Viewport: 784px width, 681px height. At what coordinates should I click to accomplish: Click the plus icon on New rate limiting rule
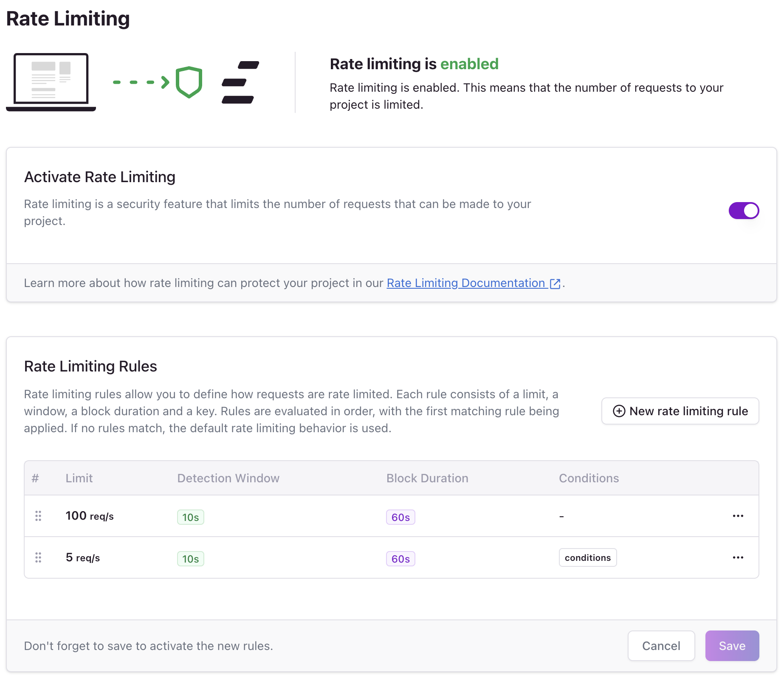pyautogui.click(x=619, y=411)
